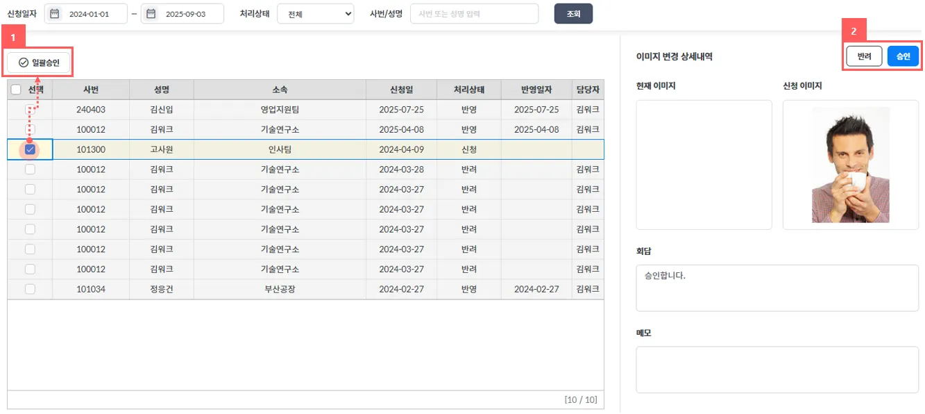
Task: Click 신청일 2024-02-27 in 정응건 row
Action: 401,289
